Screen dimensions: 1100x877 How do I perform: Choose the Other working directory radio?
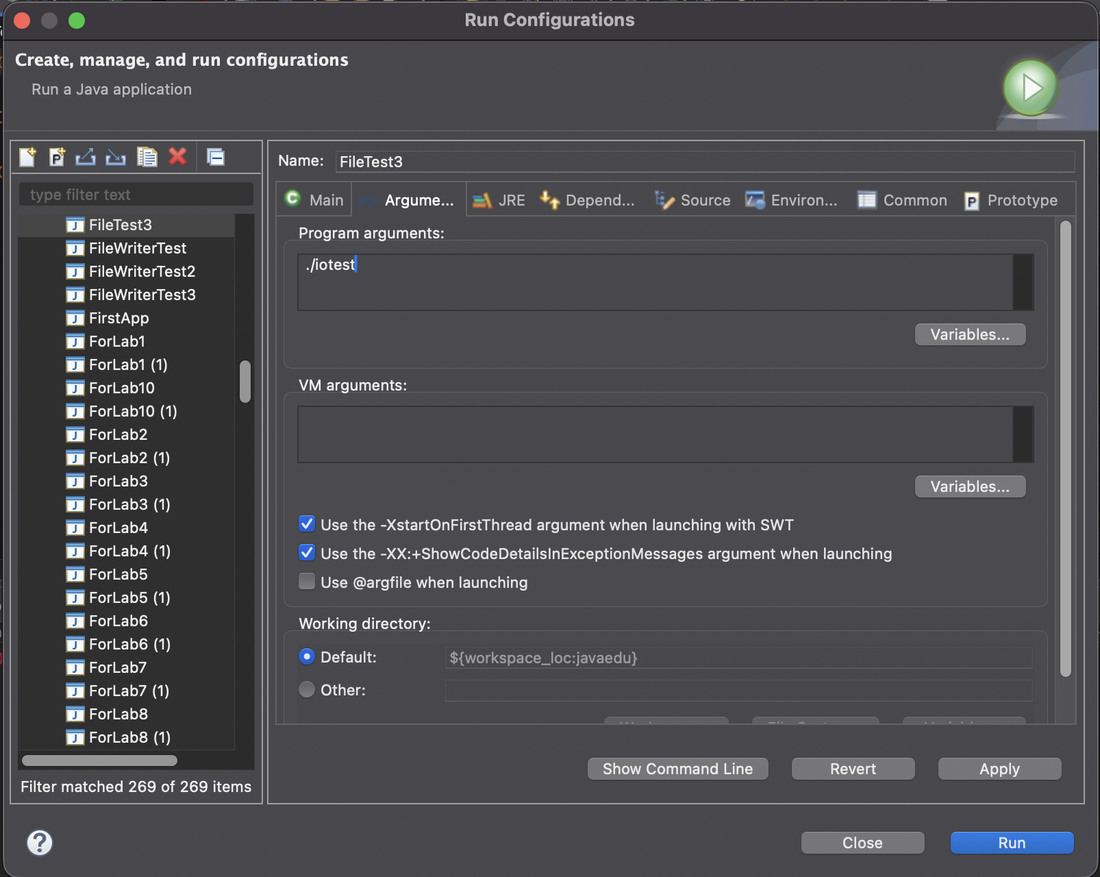pos(307,689)
